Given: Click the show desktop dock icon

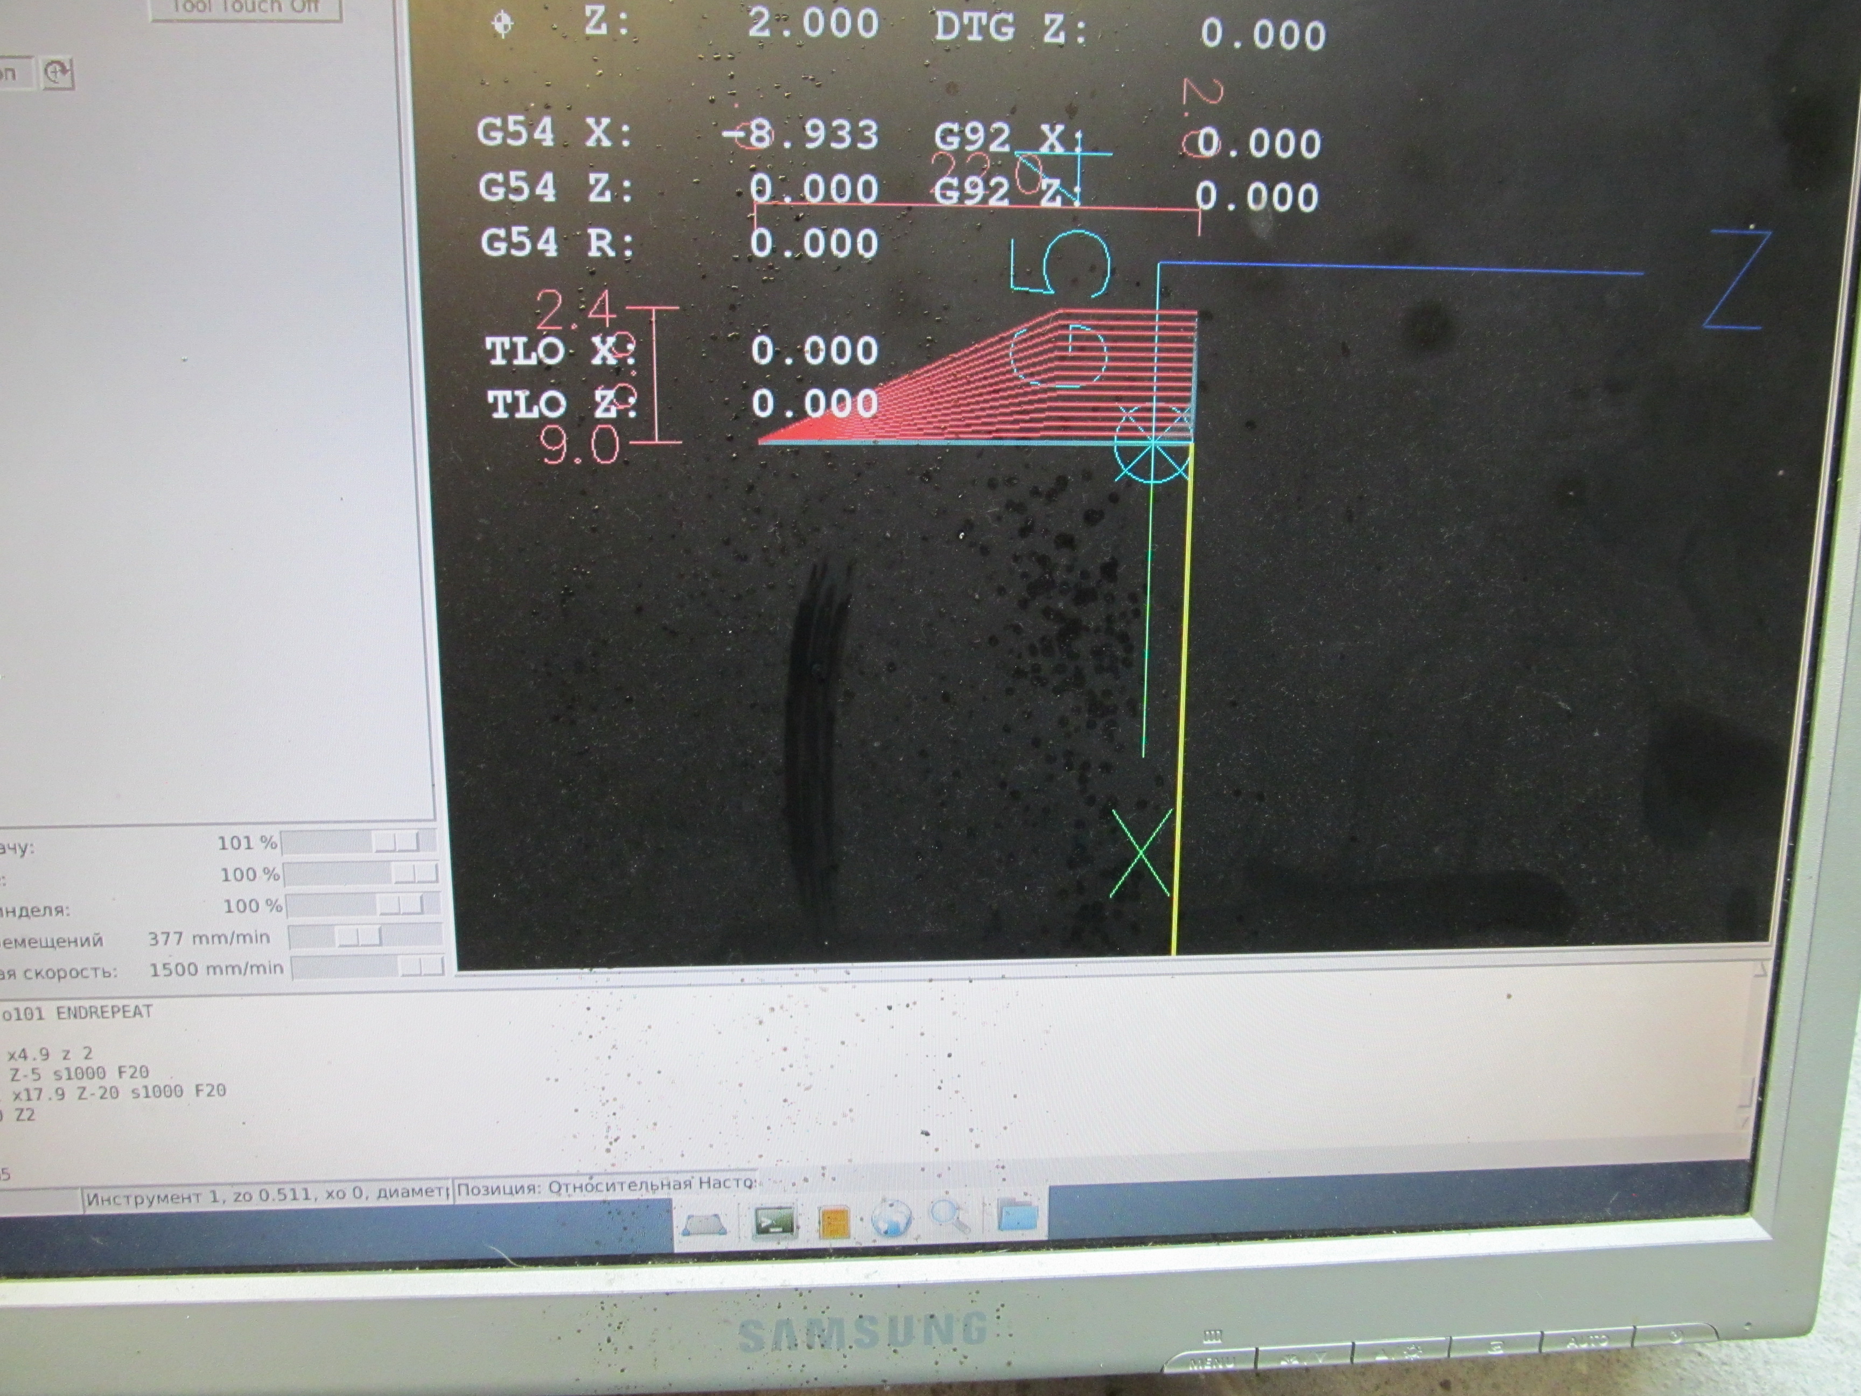Looking at the screenshot, I should [704, 1224].
